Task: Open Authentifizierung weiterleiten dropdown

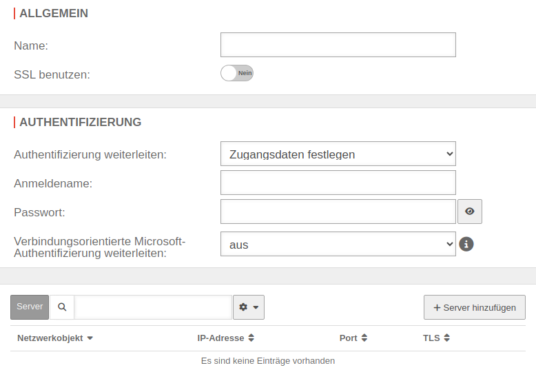Action: pos(338,154)
